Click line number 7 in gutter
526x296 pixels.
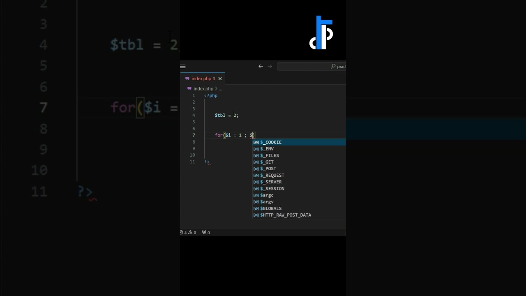[x=194, y=135]
